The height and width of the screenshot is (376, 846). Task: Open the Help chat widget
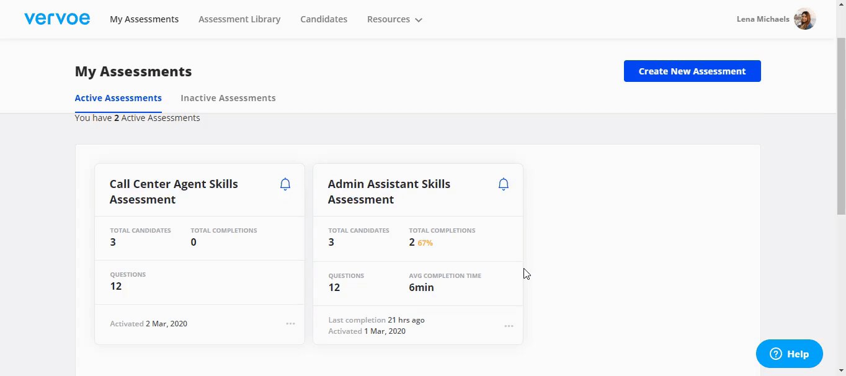tap(789, 354)
